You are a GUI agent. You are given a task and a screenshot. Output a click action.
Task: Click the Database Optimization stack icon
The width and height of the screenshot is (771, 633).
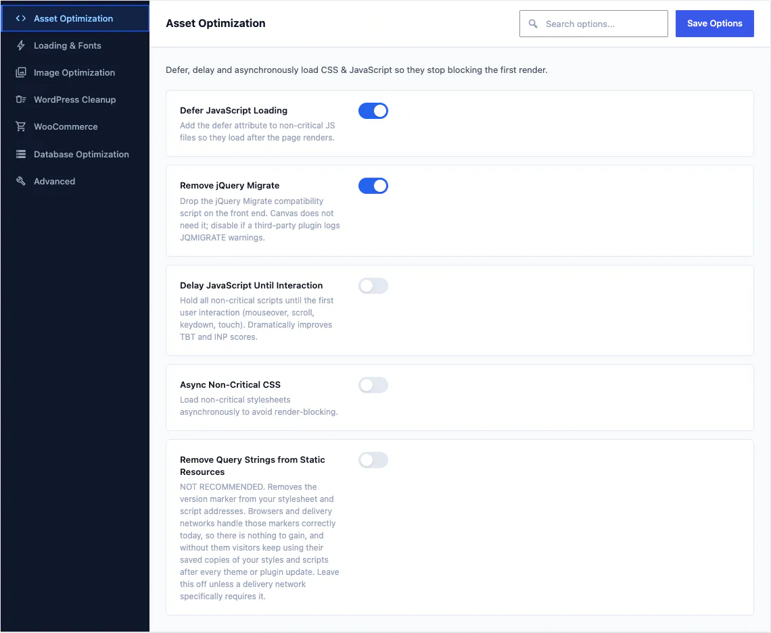coord(21,154)
